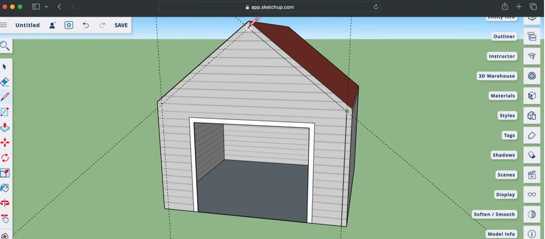Select the Paint Bucket tool
Image resolution: width=545 pixels, height=239 pixels.
[x=5, y=188]
